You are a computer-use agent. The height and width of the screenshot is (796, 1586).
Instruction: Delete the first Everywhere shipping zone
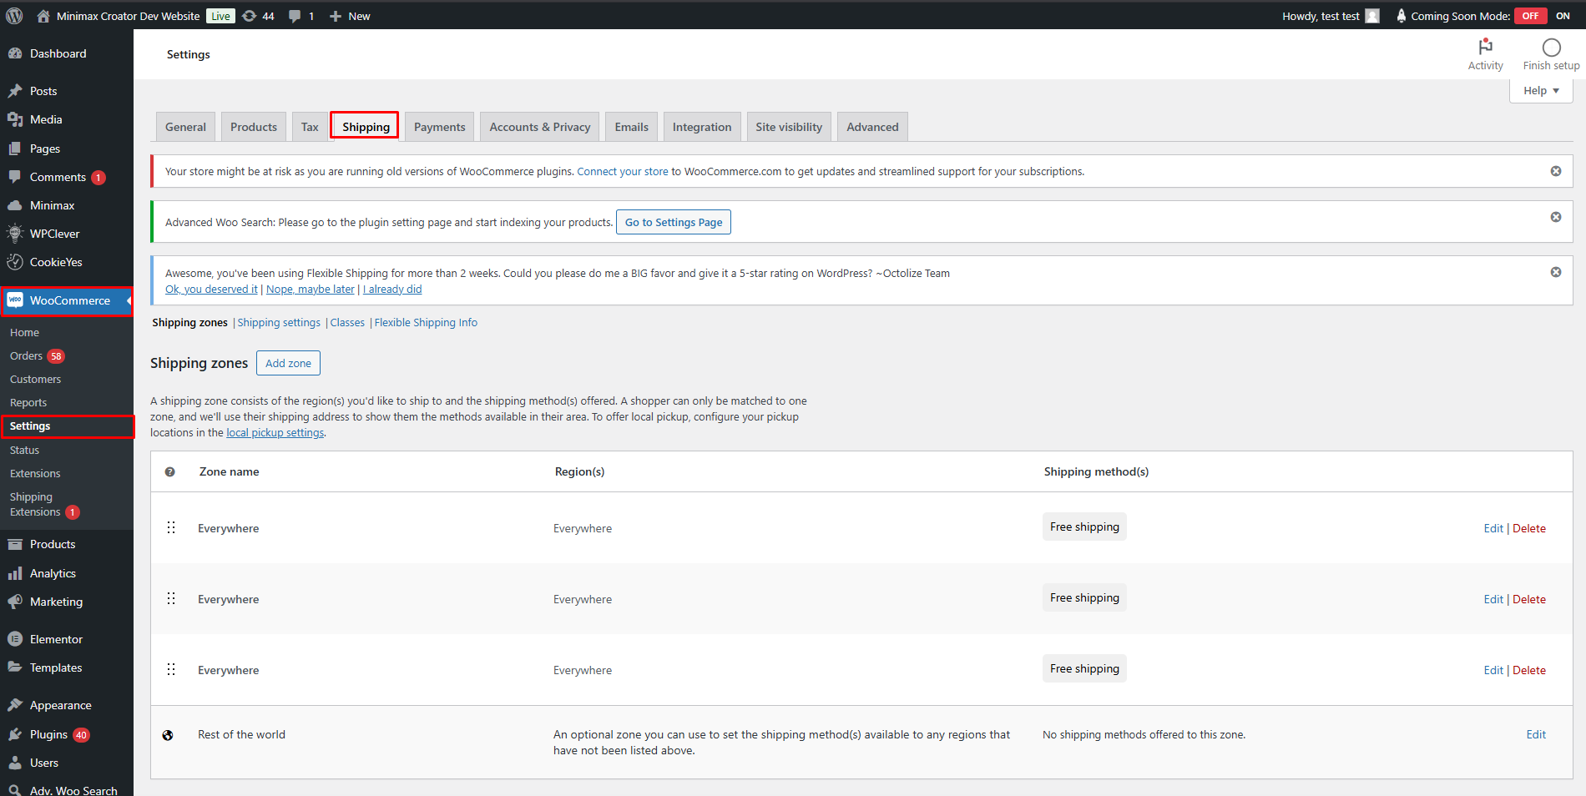coord(1528,528)
